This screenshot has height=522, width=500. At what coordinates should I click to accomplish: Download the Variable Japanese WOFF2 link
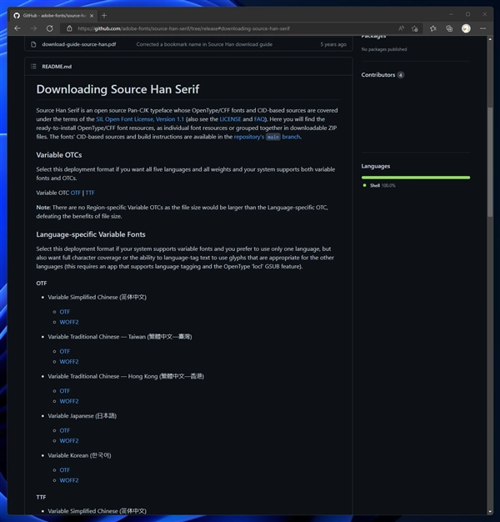click(x=69, y=441)
